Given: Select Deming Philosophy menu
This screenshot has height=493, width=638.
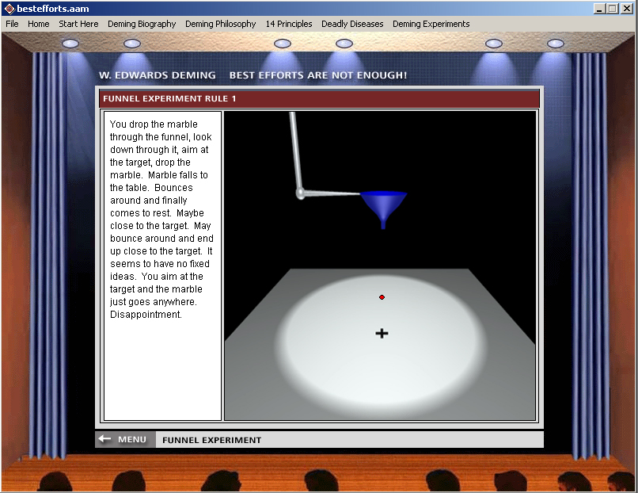Looking at the screenshot, I should [220, 24].
